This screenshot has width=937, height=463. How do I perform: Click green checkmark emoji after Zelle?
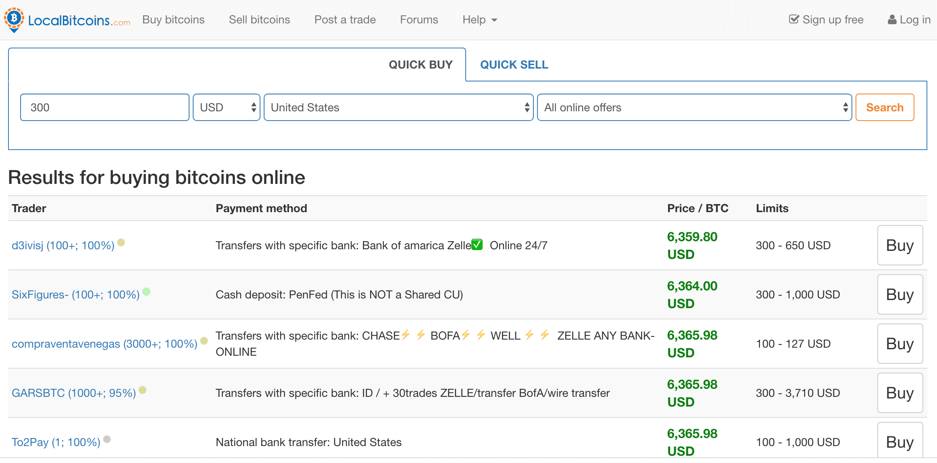click(477, 244)
